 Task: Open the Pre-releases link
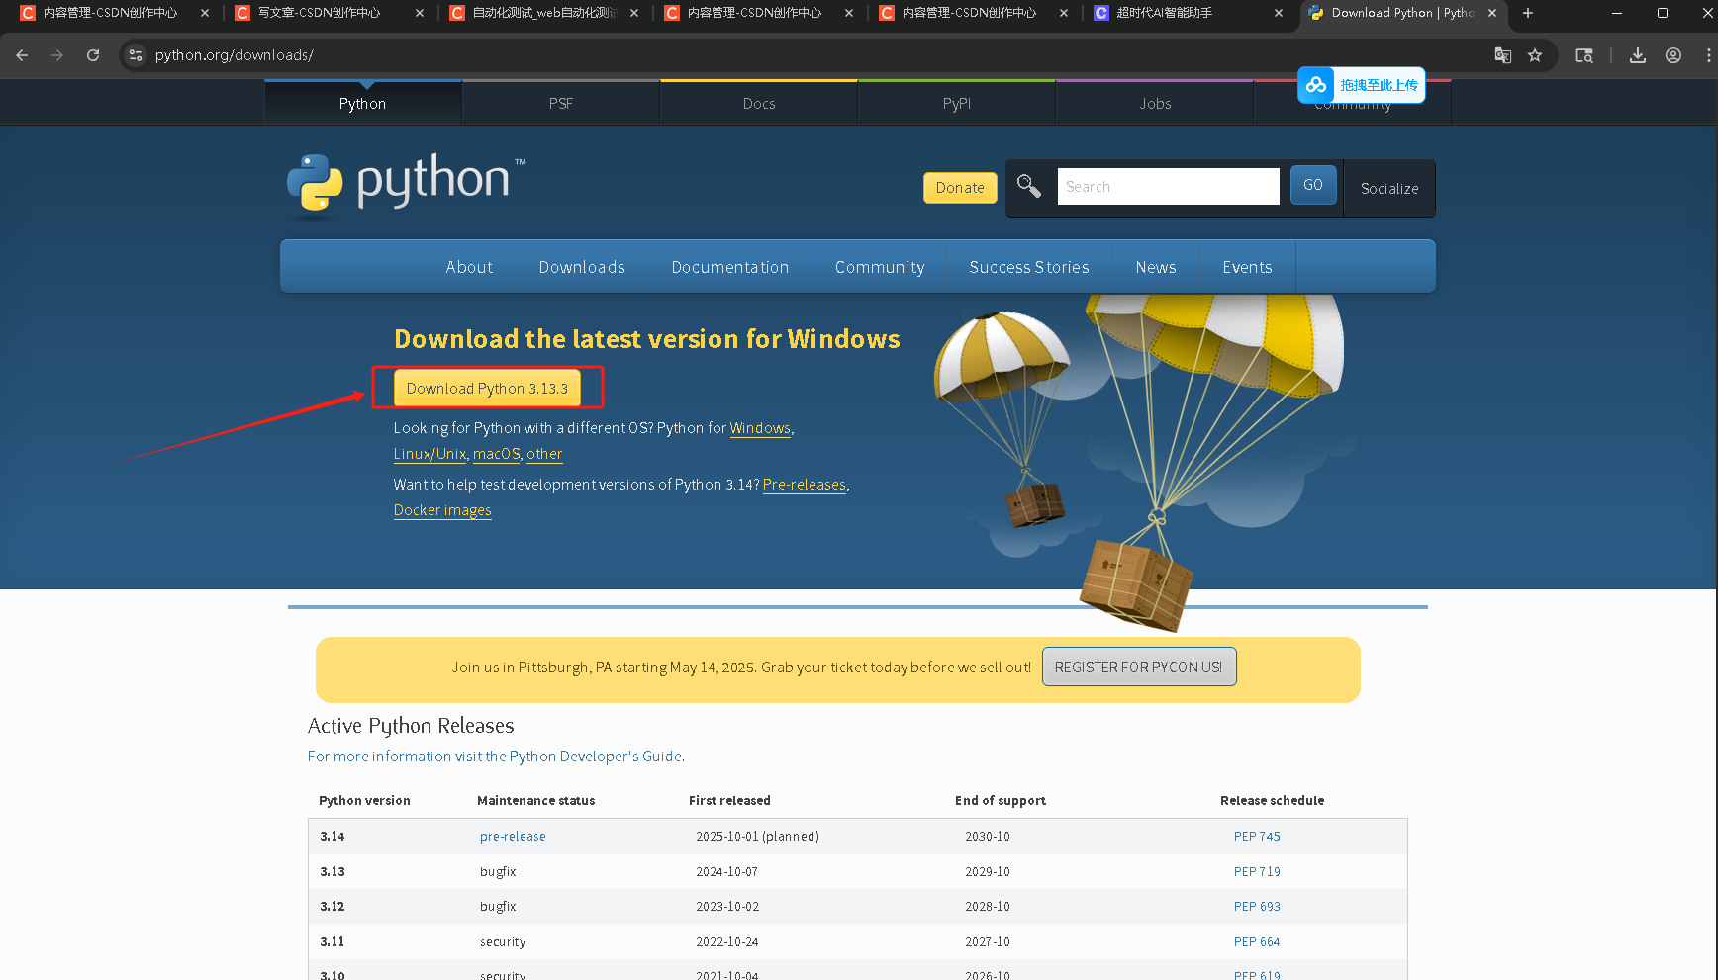click(804, 485)
